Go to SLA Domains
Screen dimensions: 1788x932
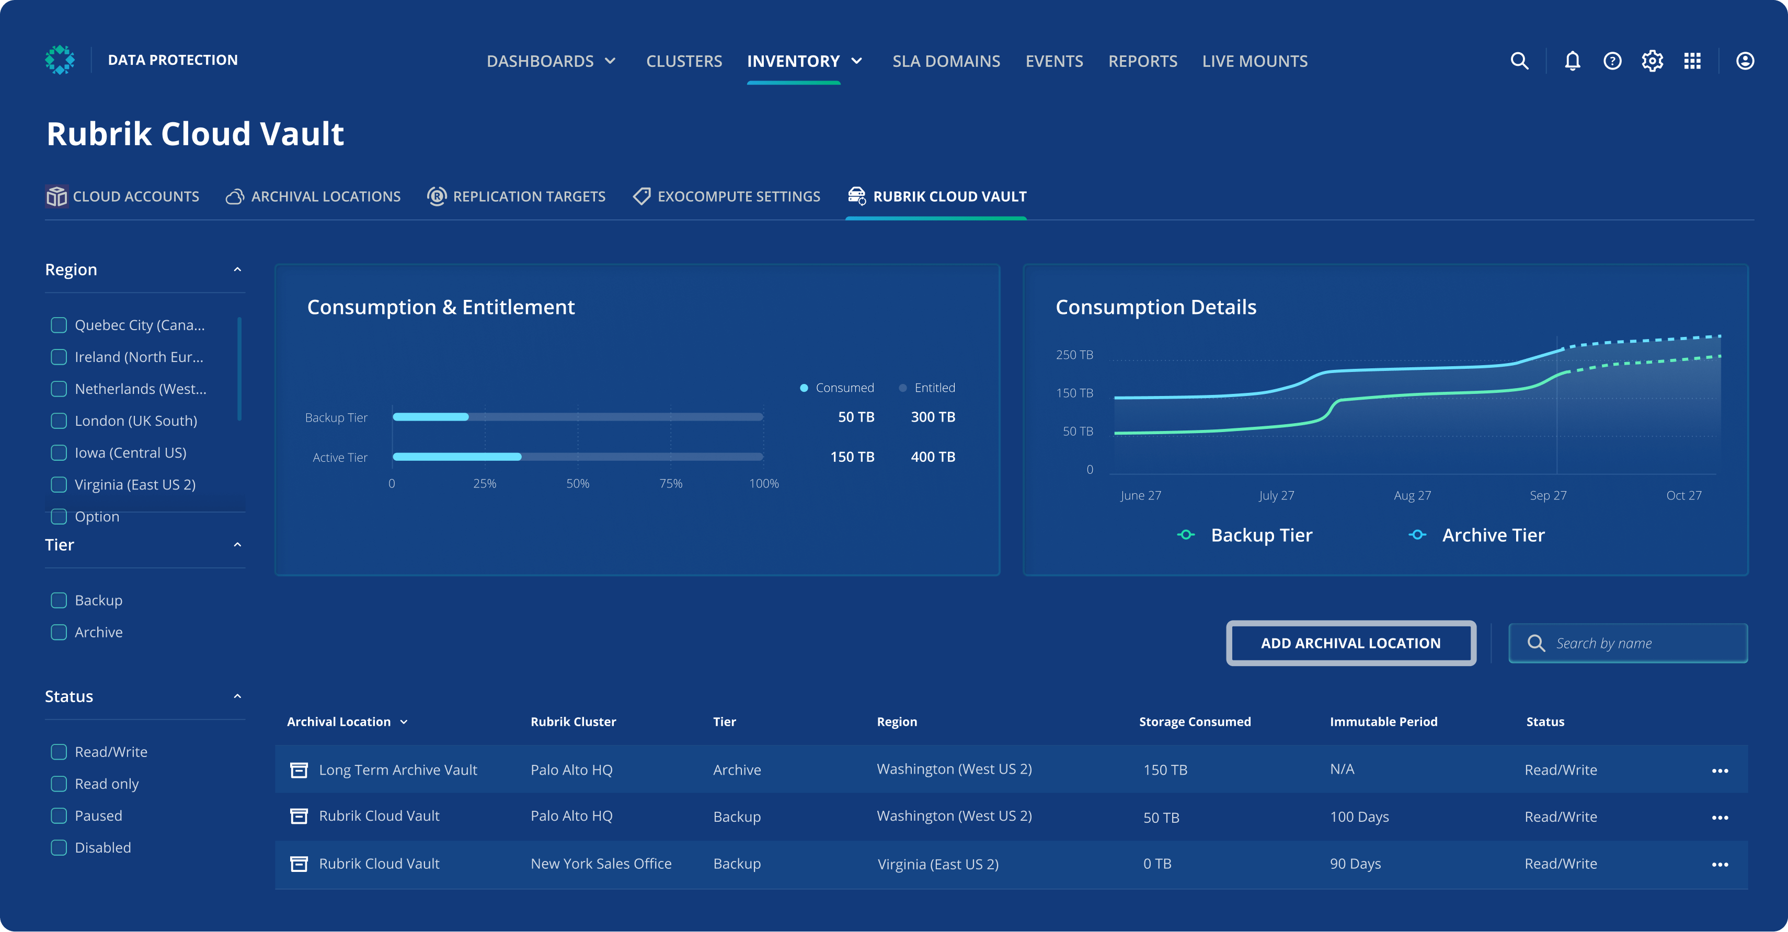point(946,61)
